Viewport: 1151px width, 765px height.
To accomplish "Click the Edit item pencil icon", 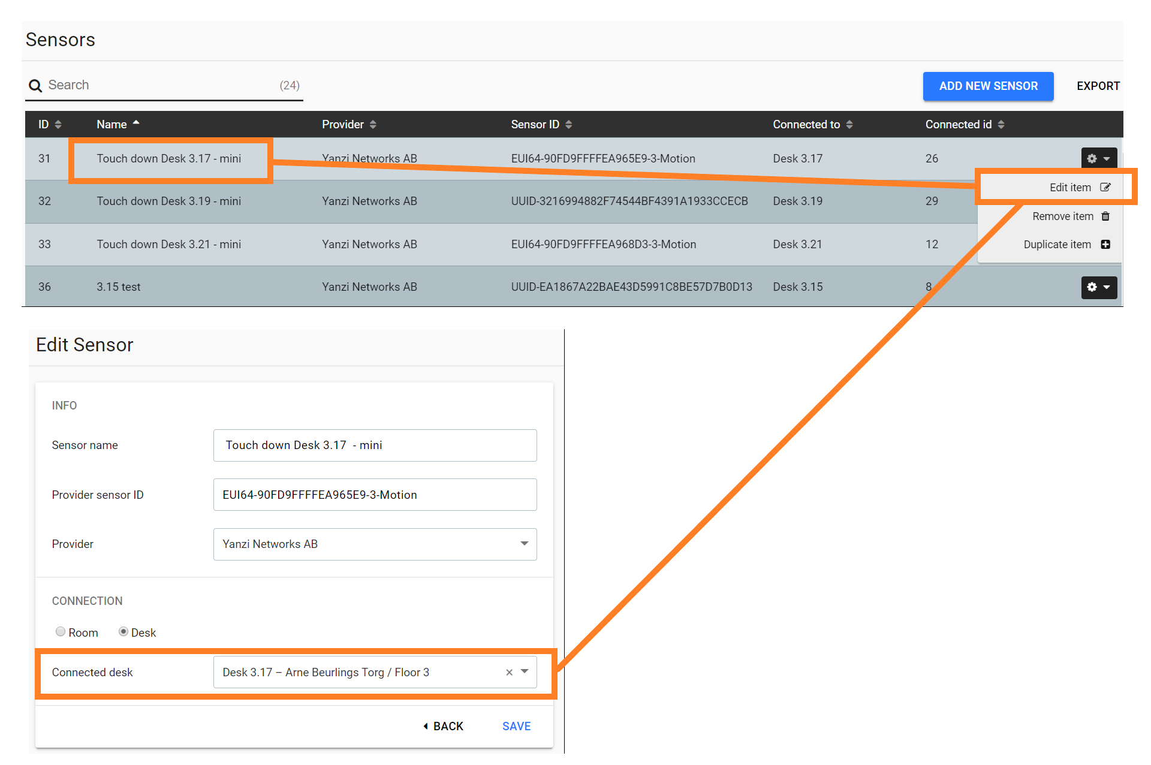I will pos(1105,187).
